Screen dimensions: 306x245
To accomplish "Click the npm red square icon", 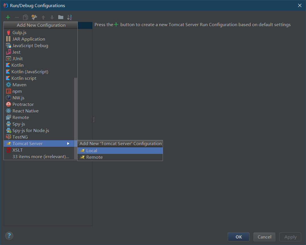I will click(x=9, y=91).
